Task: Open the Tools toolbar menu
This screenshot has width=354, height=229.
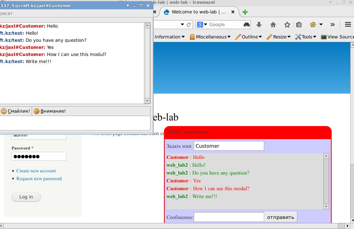Action: pos(306,37)
